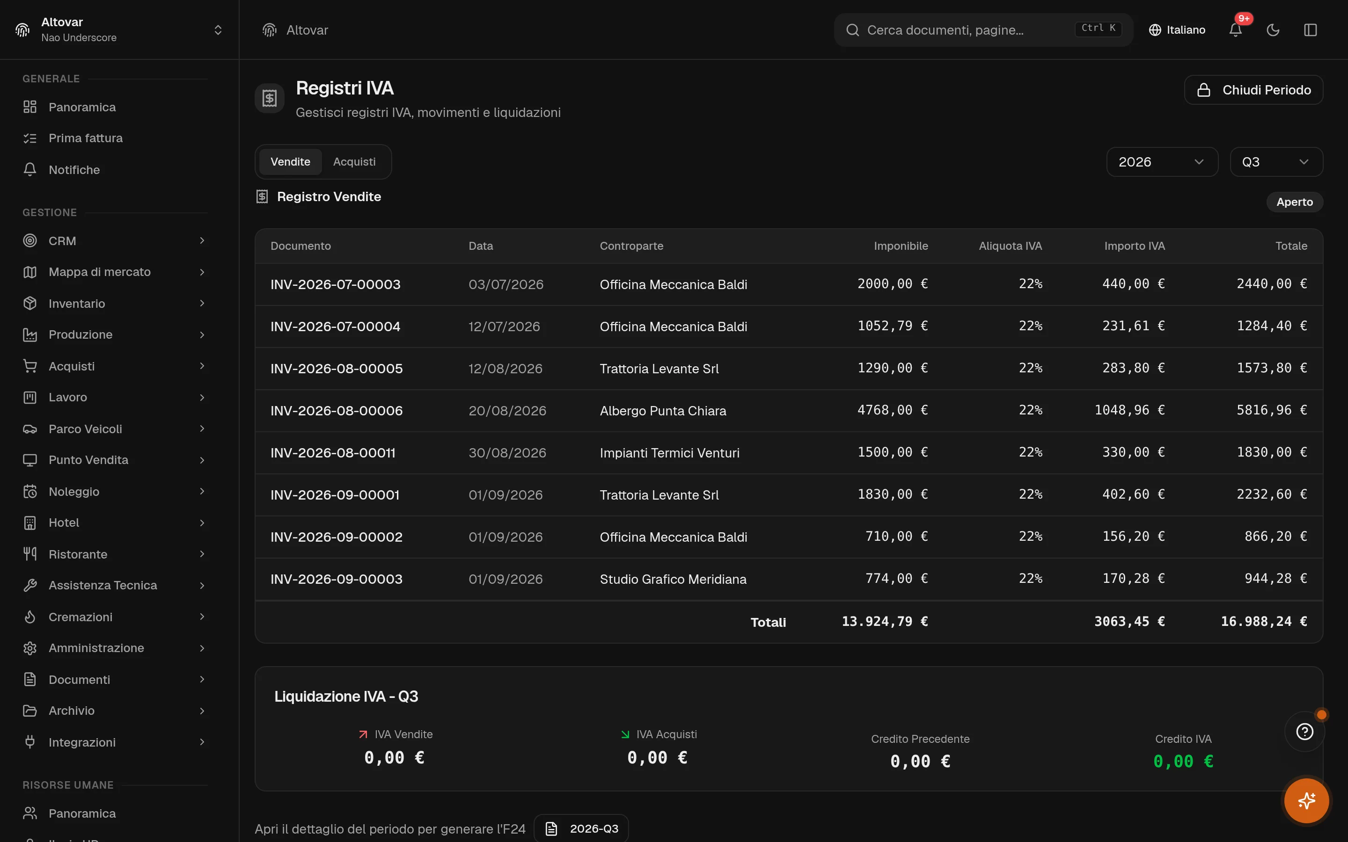
Task: Click total amount 16.988,24 €
Action: [1263, 622]
